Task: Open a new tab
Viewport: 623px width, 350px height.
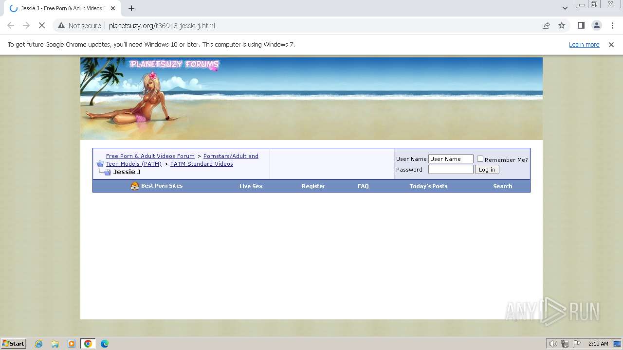Action: [x=131, y=8]
